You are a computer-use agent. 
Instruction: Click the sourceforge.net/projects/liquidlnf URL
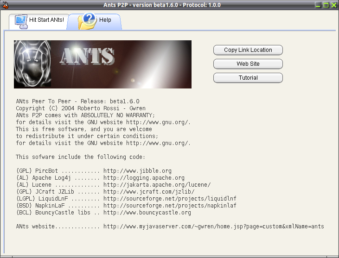coord(170,198)
